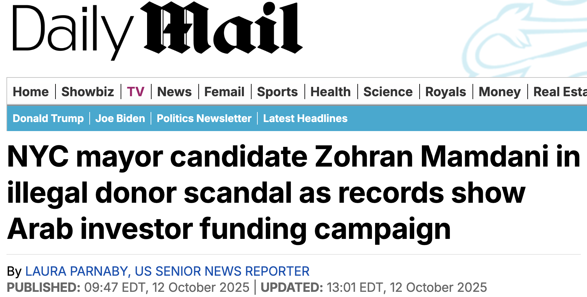Click author Laura Parnaby's byline link
Viewport: 587px width, 297px height.
coord(167,271)
